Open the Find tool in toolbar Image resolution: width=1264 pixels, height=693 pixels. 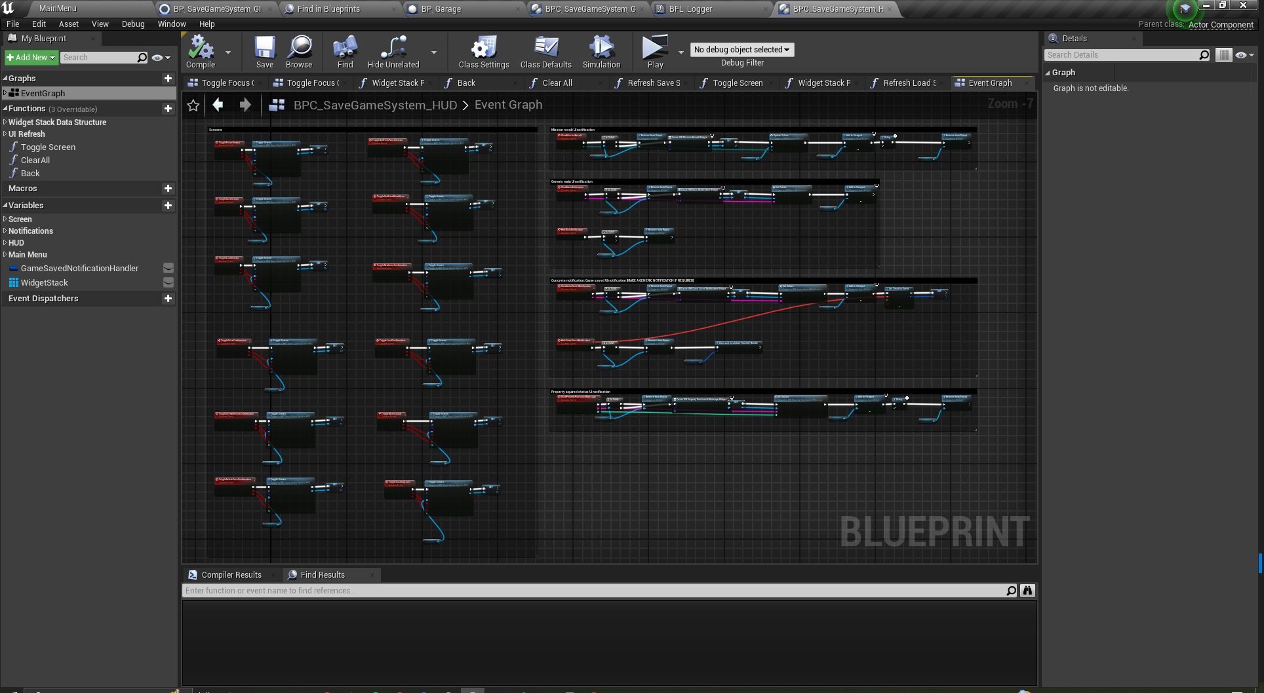click(x=345, y=52)
